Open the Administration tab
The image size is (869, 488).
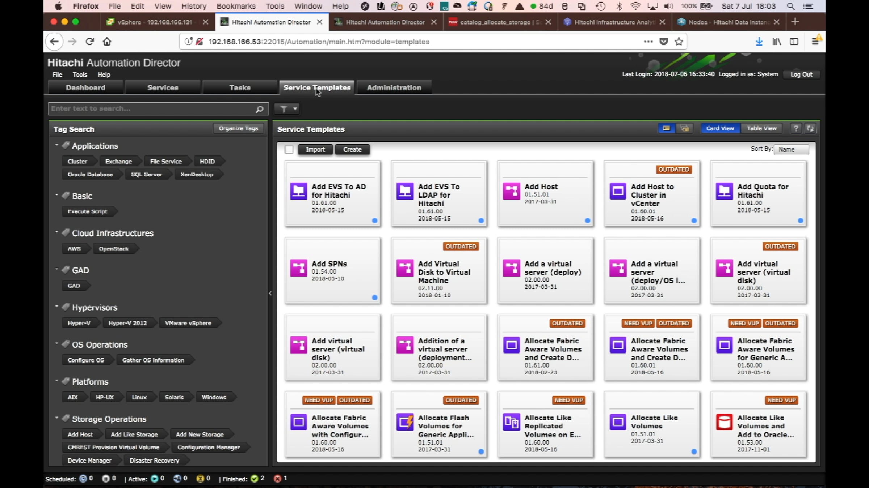click(394, 87)
